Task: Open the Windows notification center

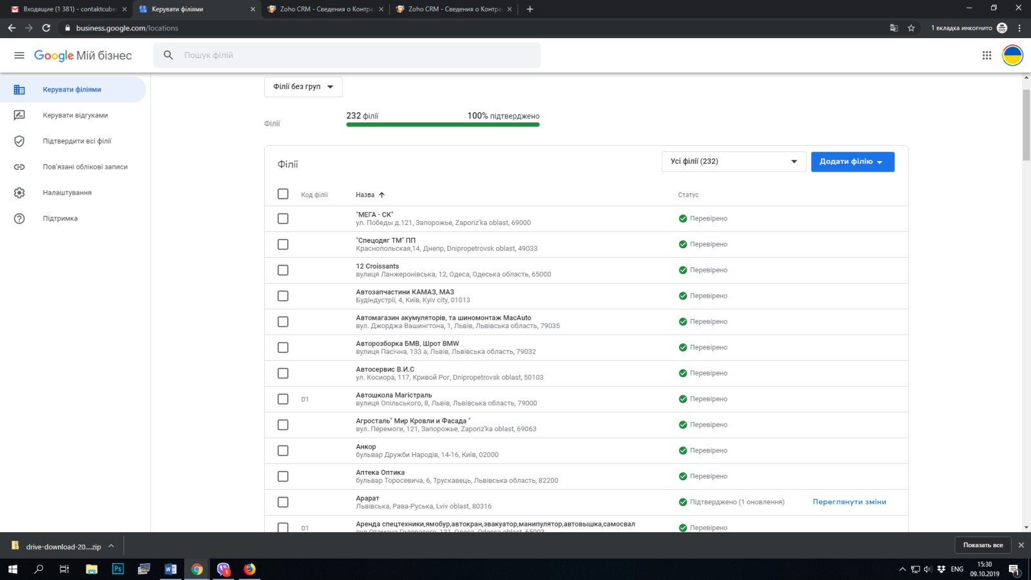Action: 1014,569
